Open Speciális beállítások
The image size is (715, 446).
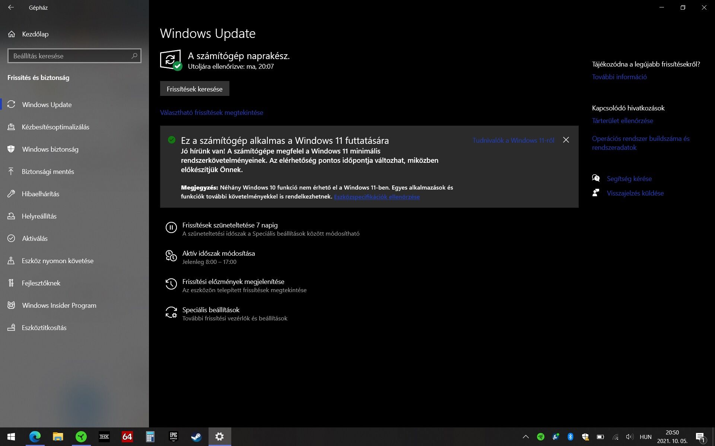(211, 310)
